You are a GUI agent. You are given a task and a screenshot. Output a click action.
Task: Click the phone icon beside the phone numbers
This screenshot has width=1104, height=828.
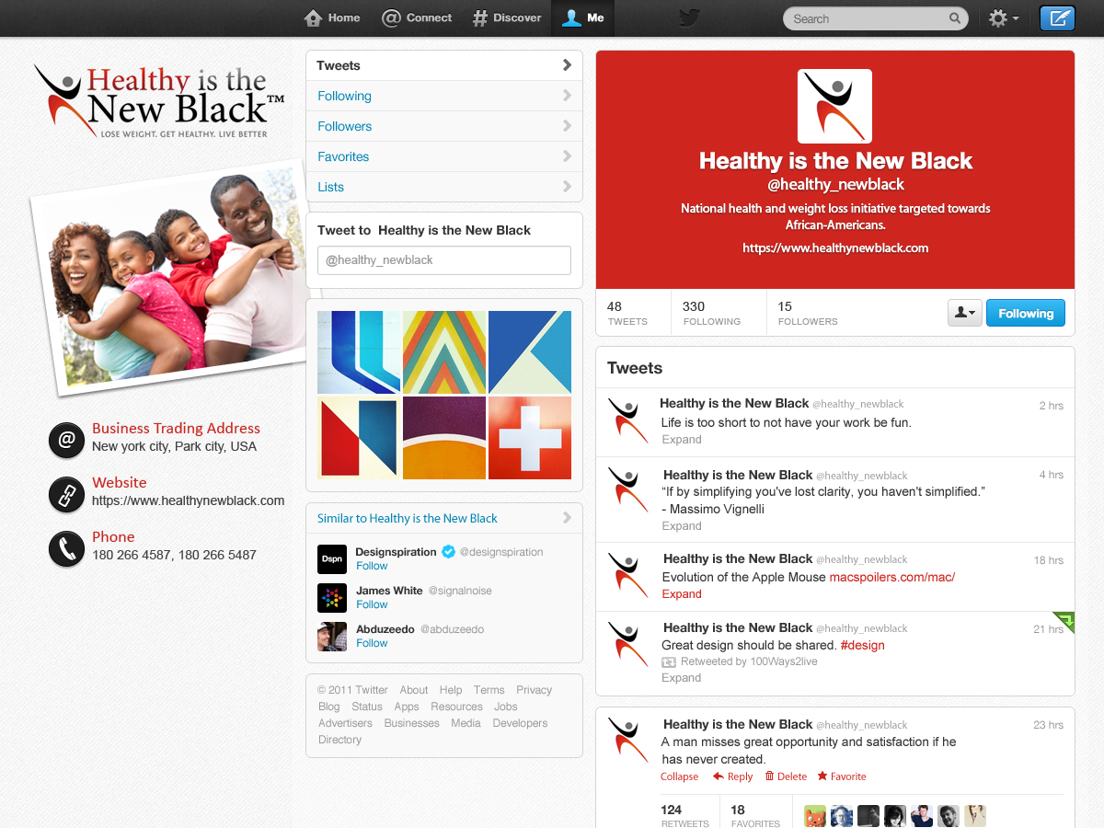coord(66,547)
